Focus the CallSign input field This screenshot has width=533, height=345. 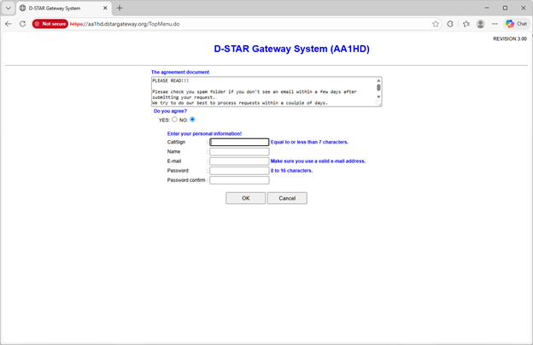pyautogui.click(x=239, y=143)
